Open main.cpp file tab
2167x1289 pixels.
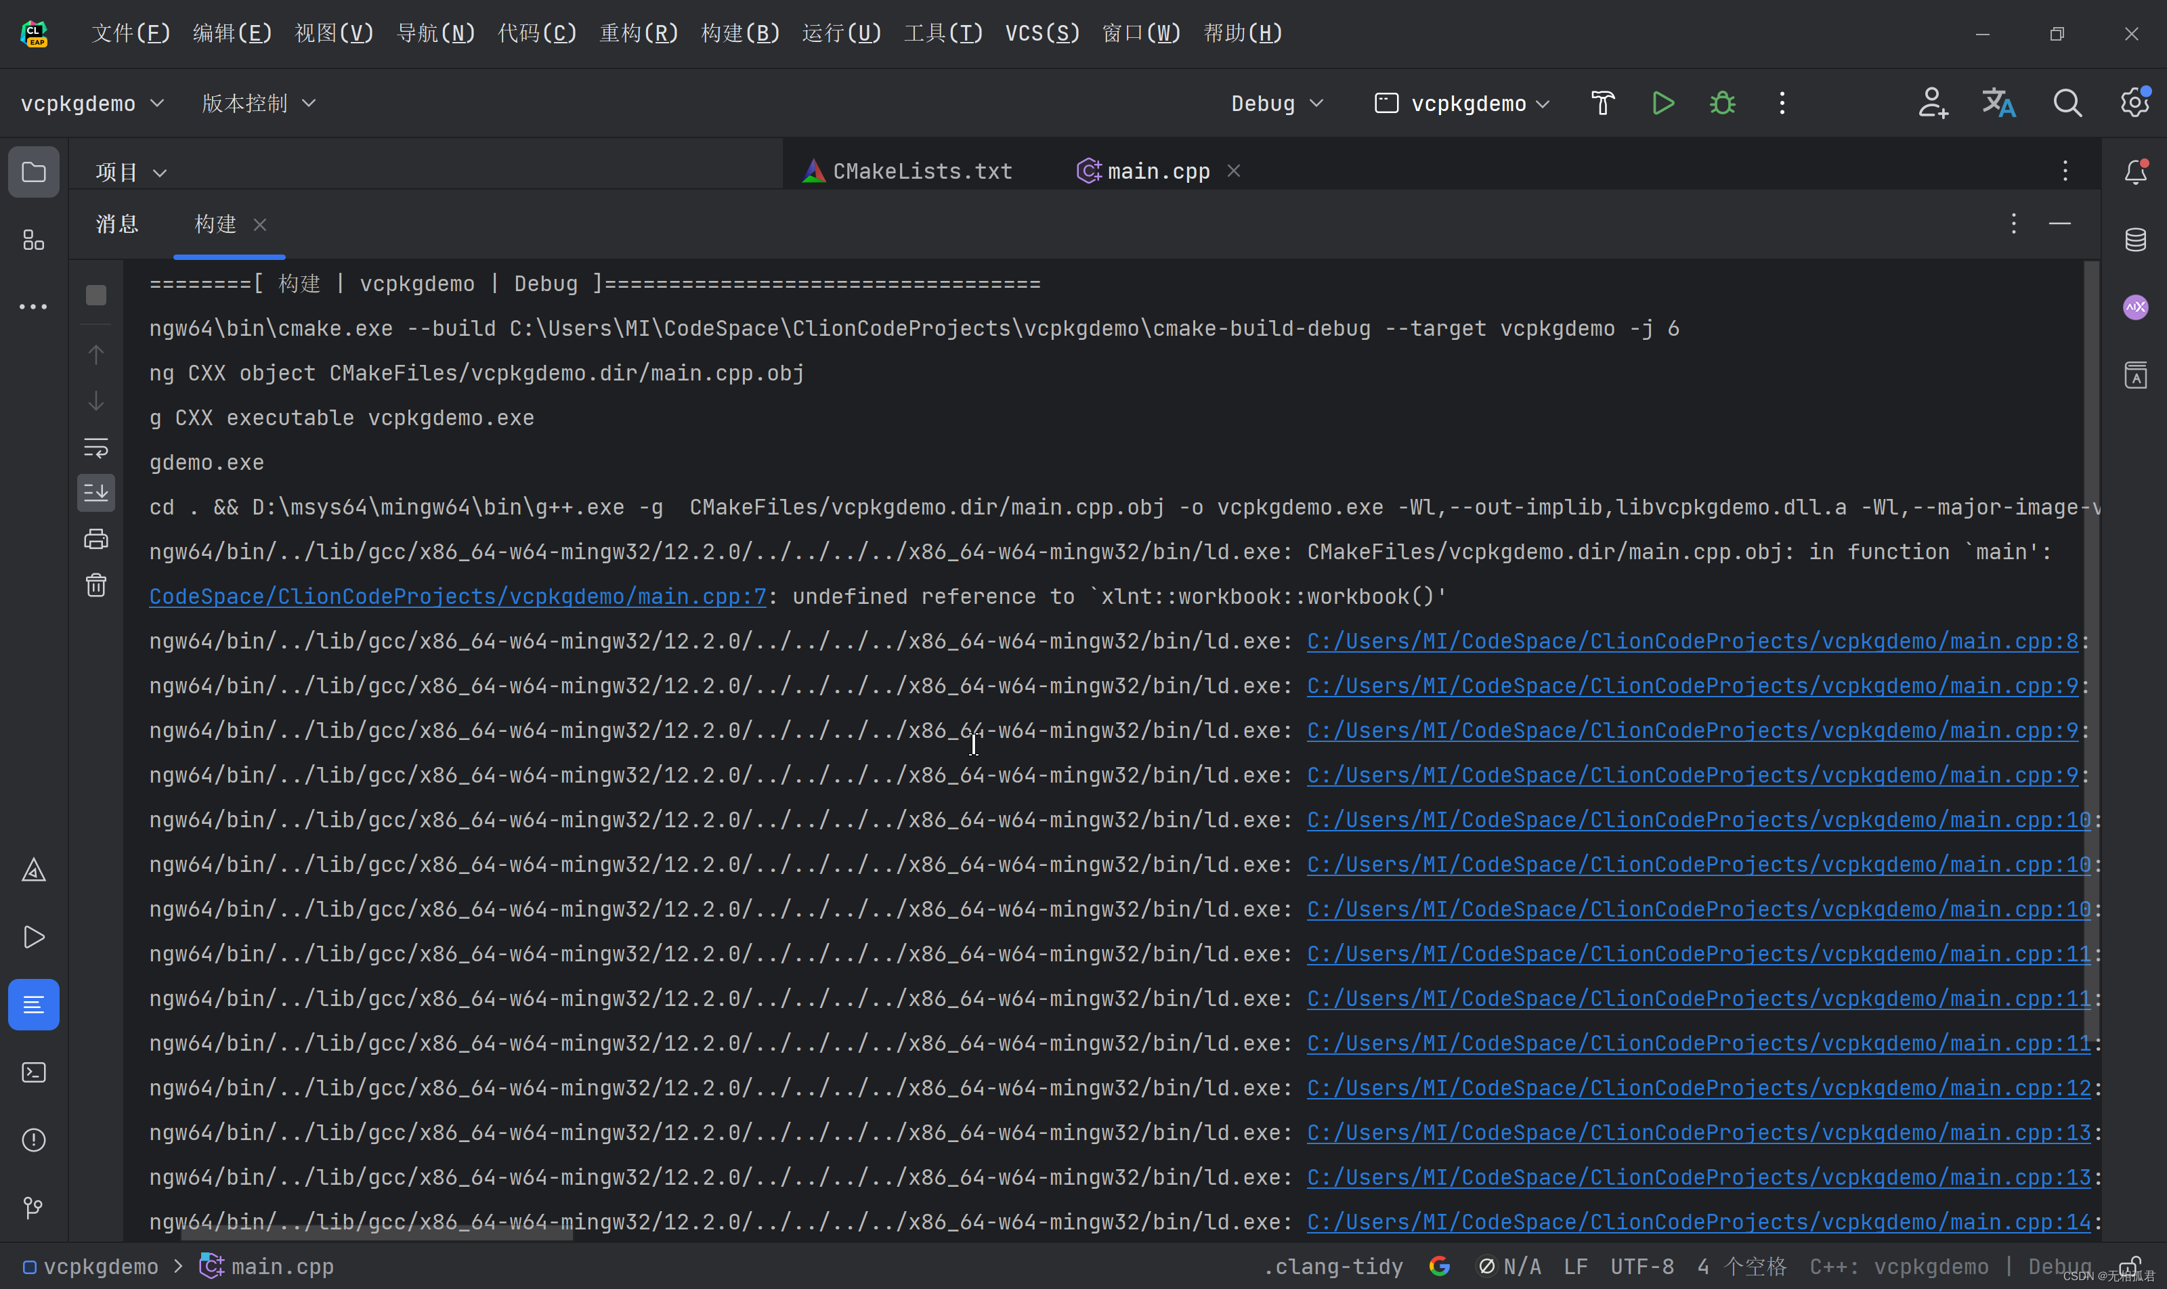(x=1157, y=171)
